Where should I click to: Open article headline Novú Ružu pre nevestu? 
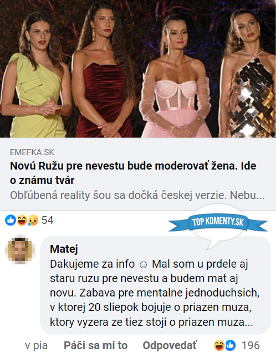pos(133,173)
